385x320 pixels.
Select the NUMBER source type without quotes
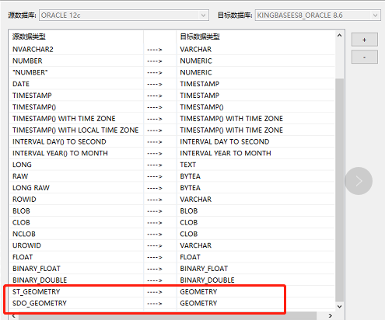pyautogui.click(x=27, y=61)
